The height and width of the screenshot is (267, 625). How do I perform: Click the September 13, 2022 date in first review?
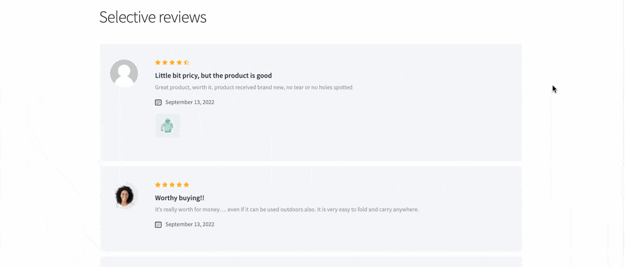coord(190,102)
